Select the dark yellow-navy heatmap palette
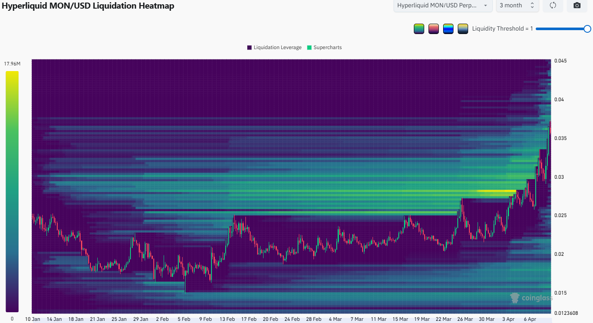593x323 pixels. point(463,28)
